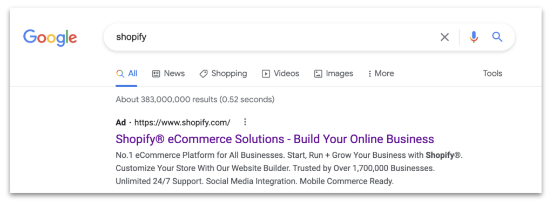Image resolution: width=553 pixels, height=203 pixels.
Task: Click the Videos play icon
Action: (x=266, y=74)
